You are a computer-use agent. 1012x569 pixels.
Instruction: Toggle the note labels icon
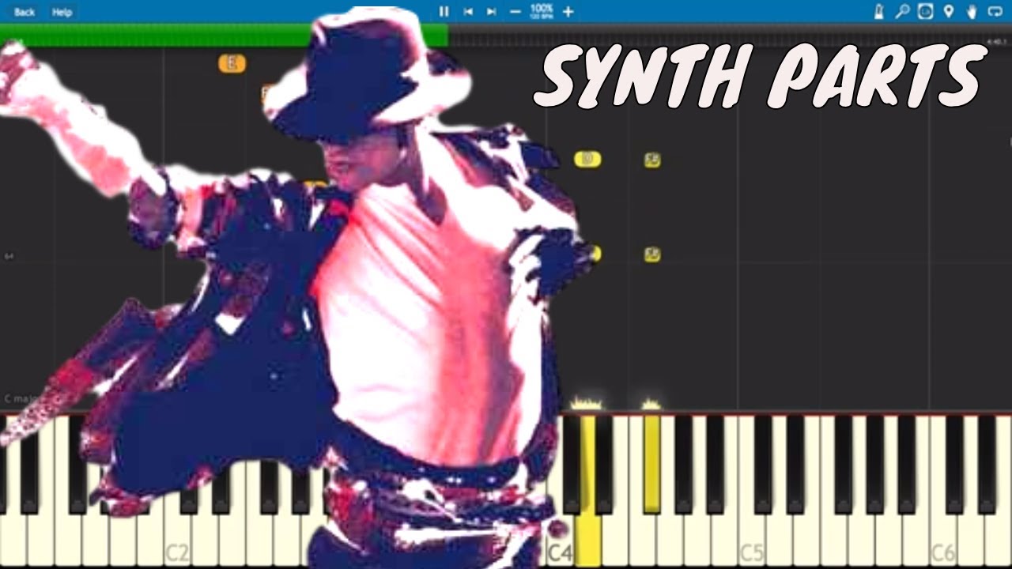point(925,11)
